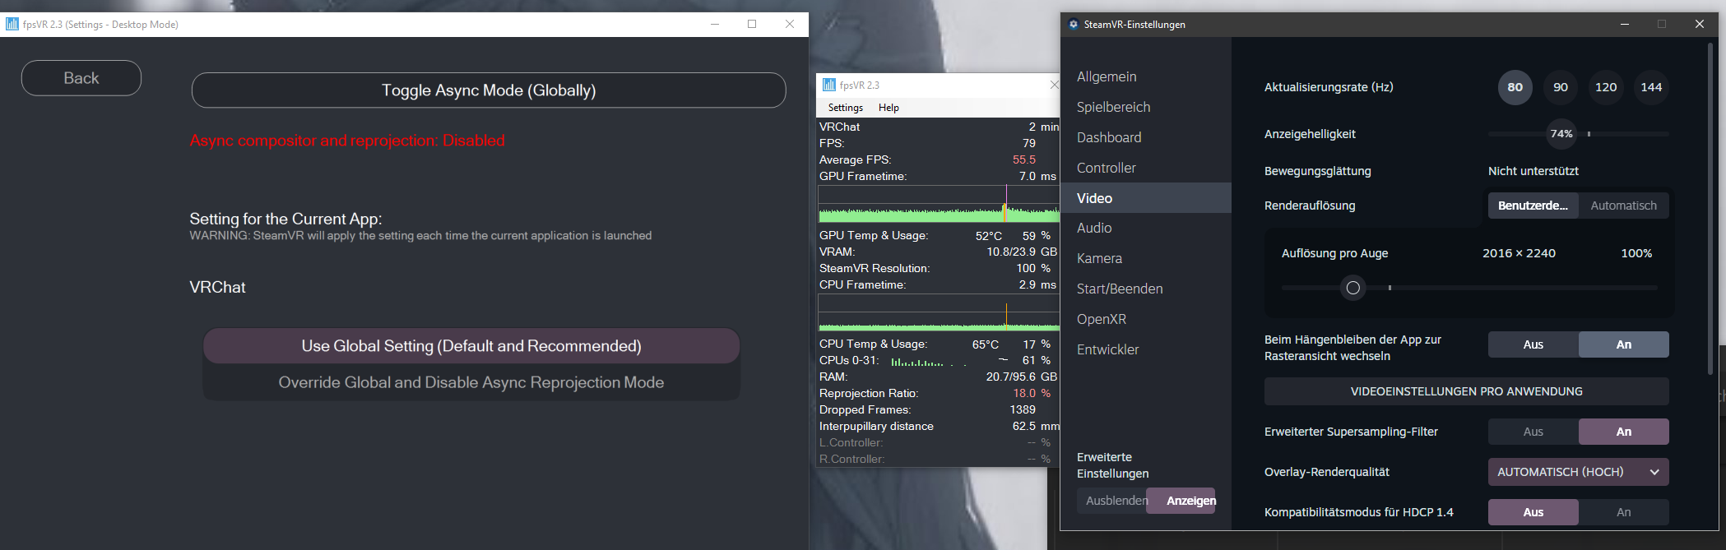Viewport: 1726px width, 550px height.
Task: Open VIDEOEINSTELLUNGEN PRO ANWENDUNG
Action: click(x=1467, y=391)
